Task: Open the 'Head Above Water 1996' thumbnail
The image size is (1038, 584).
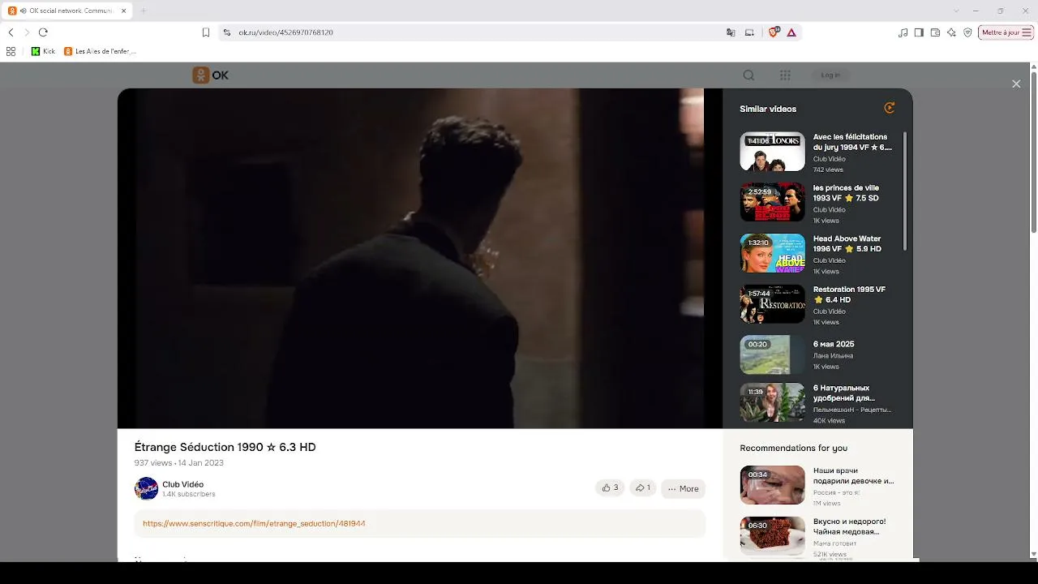Action: coord(772,253)
